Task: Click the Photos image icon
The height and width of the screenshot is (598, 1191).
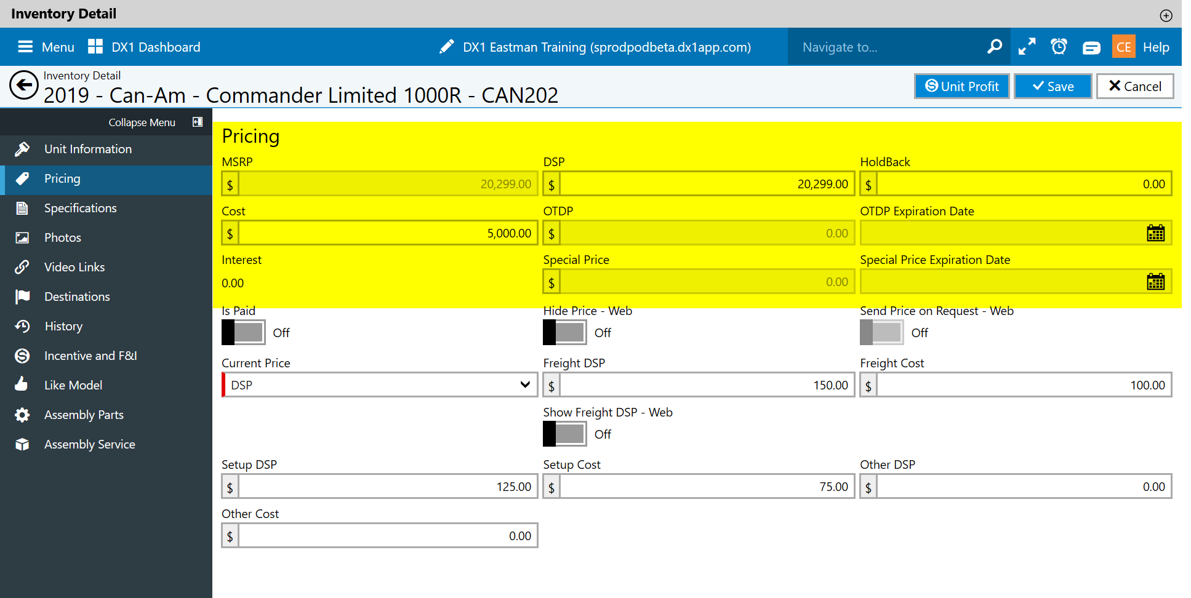Action: [x=22, y=237]
